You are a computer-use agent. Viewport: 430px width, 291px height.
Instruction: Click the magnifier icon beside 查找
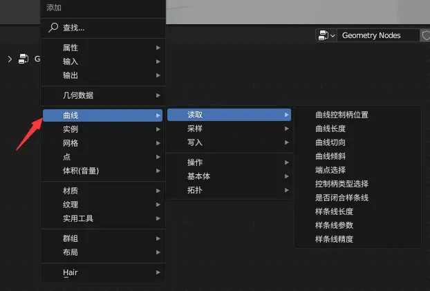53,28
